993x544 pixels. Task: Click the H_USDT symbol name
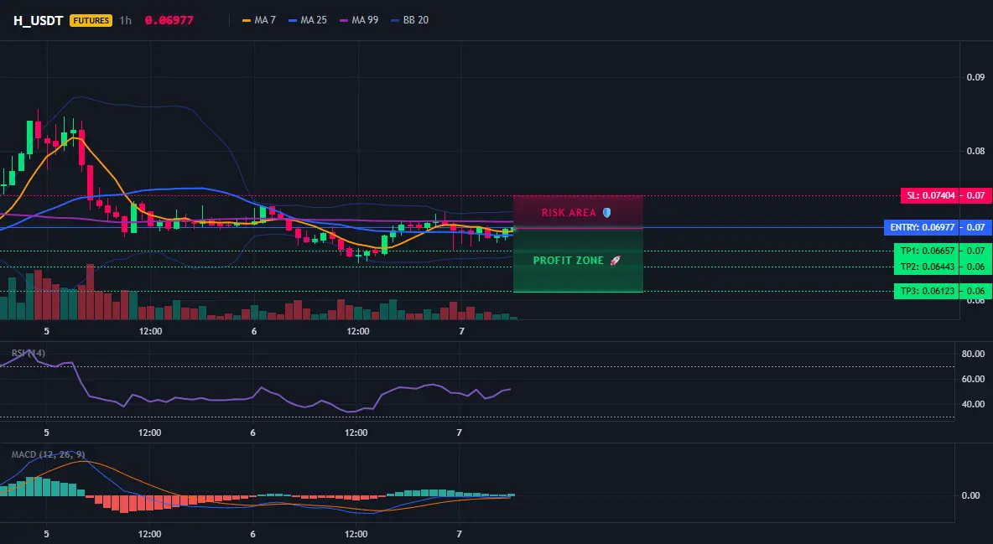38,20
